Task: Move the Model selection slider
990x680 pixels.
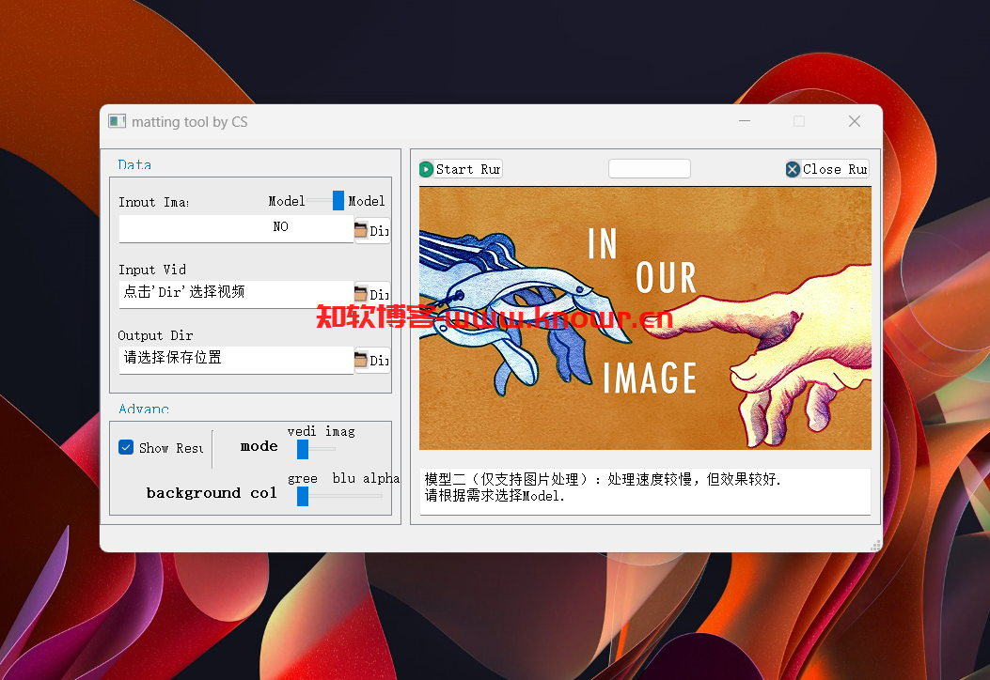Action: 326,201
